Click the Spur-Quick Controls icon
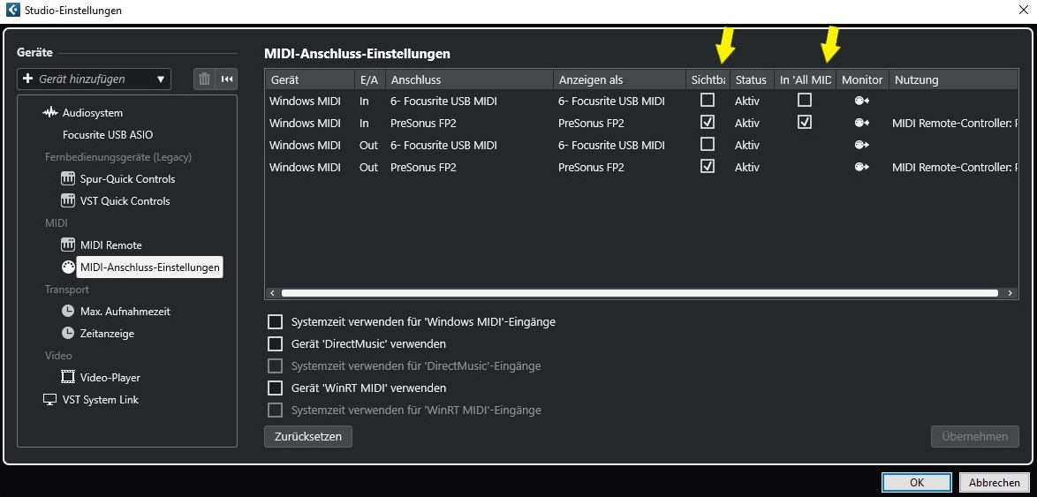Image resolution: width=1037 pixels, height=497 pixels. click(x=68, y=178)
